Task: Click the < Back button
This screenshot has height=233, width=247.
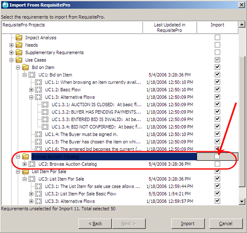Action: click(x=95, y=223)
